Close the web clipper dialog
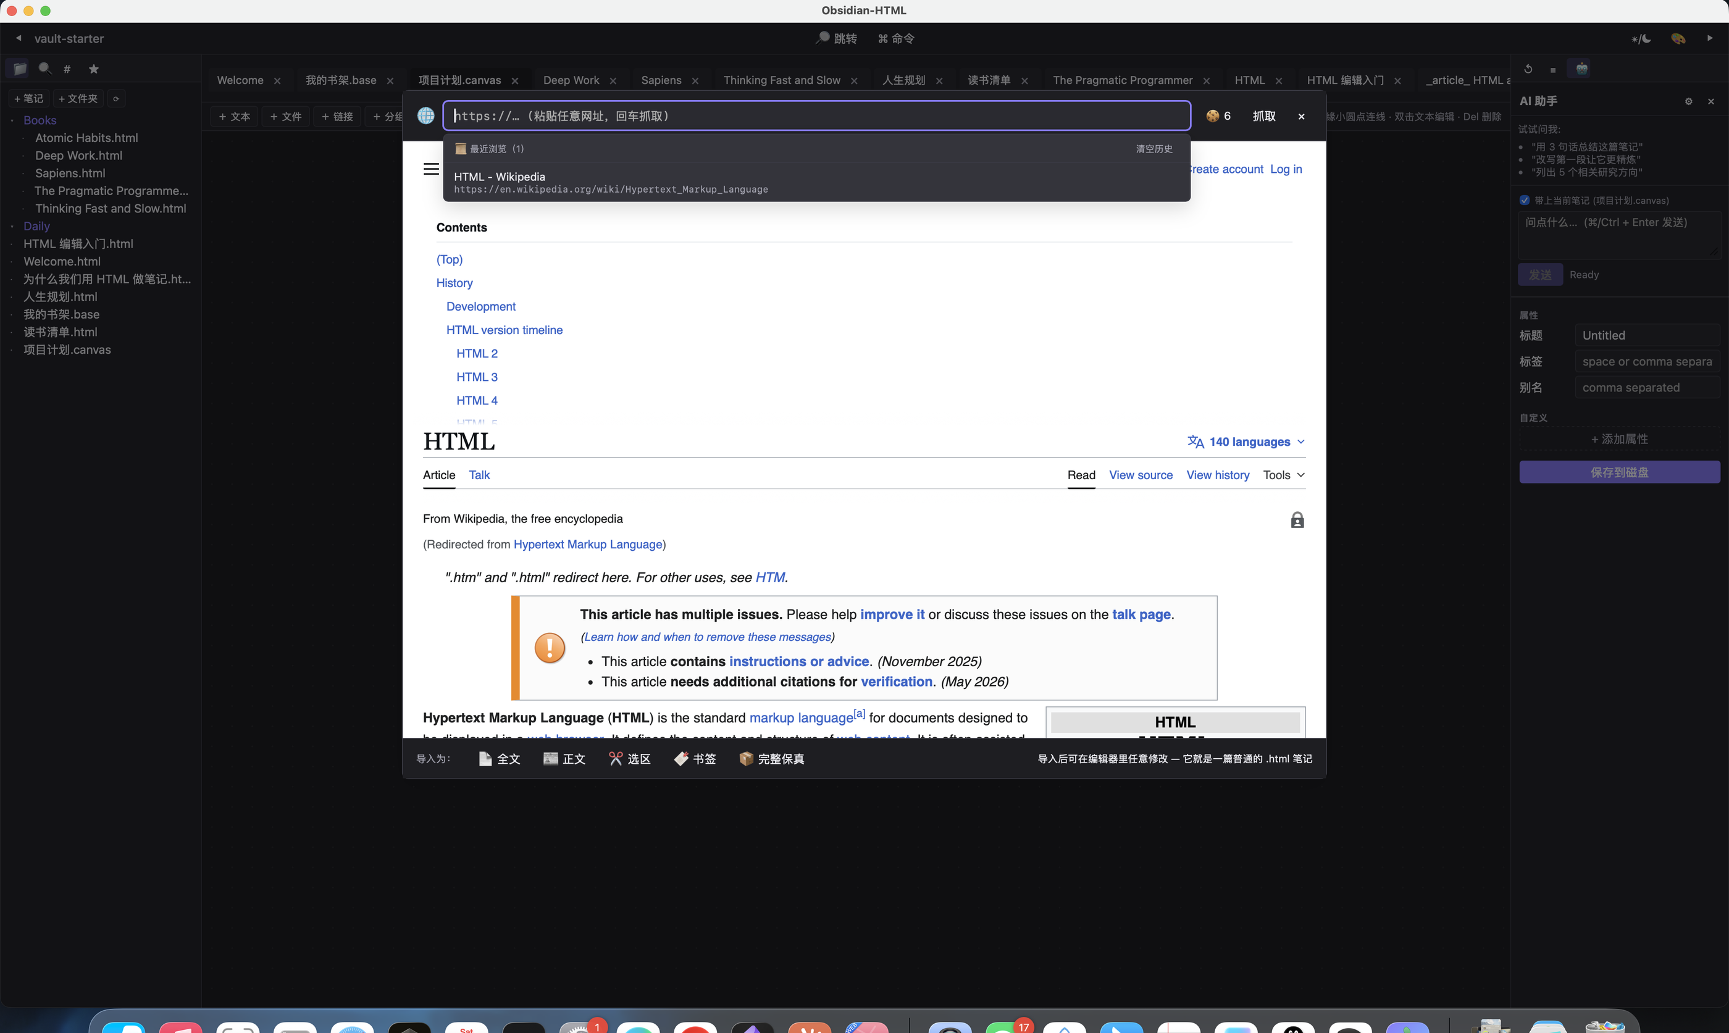Screen dimensions: 1729x1033 [1301, 116]
